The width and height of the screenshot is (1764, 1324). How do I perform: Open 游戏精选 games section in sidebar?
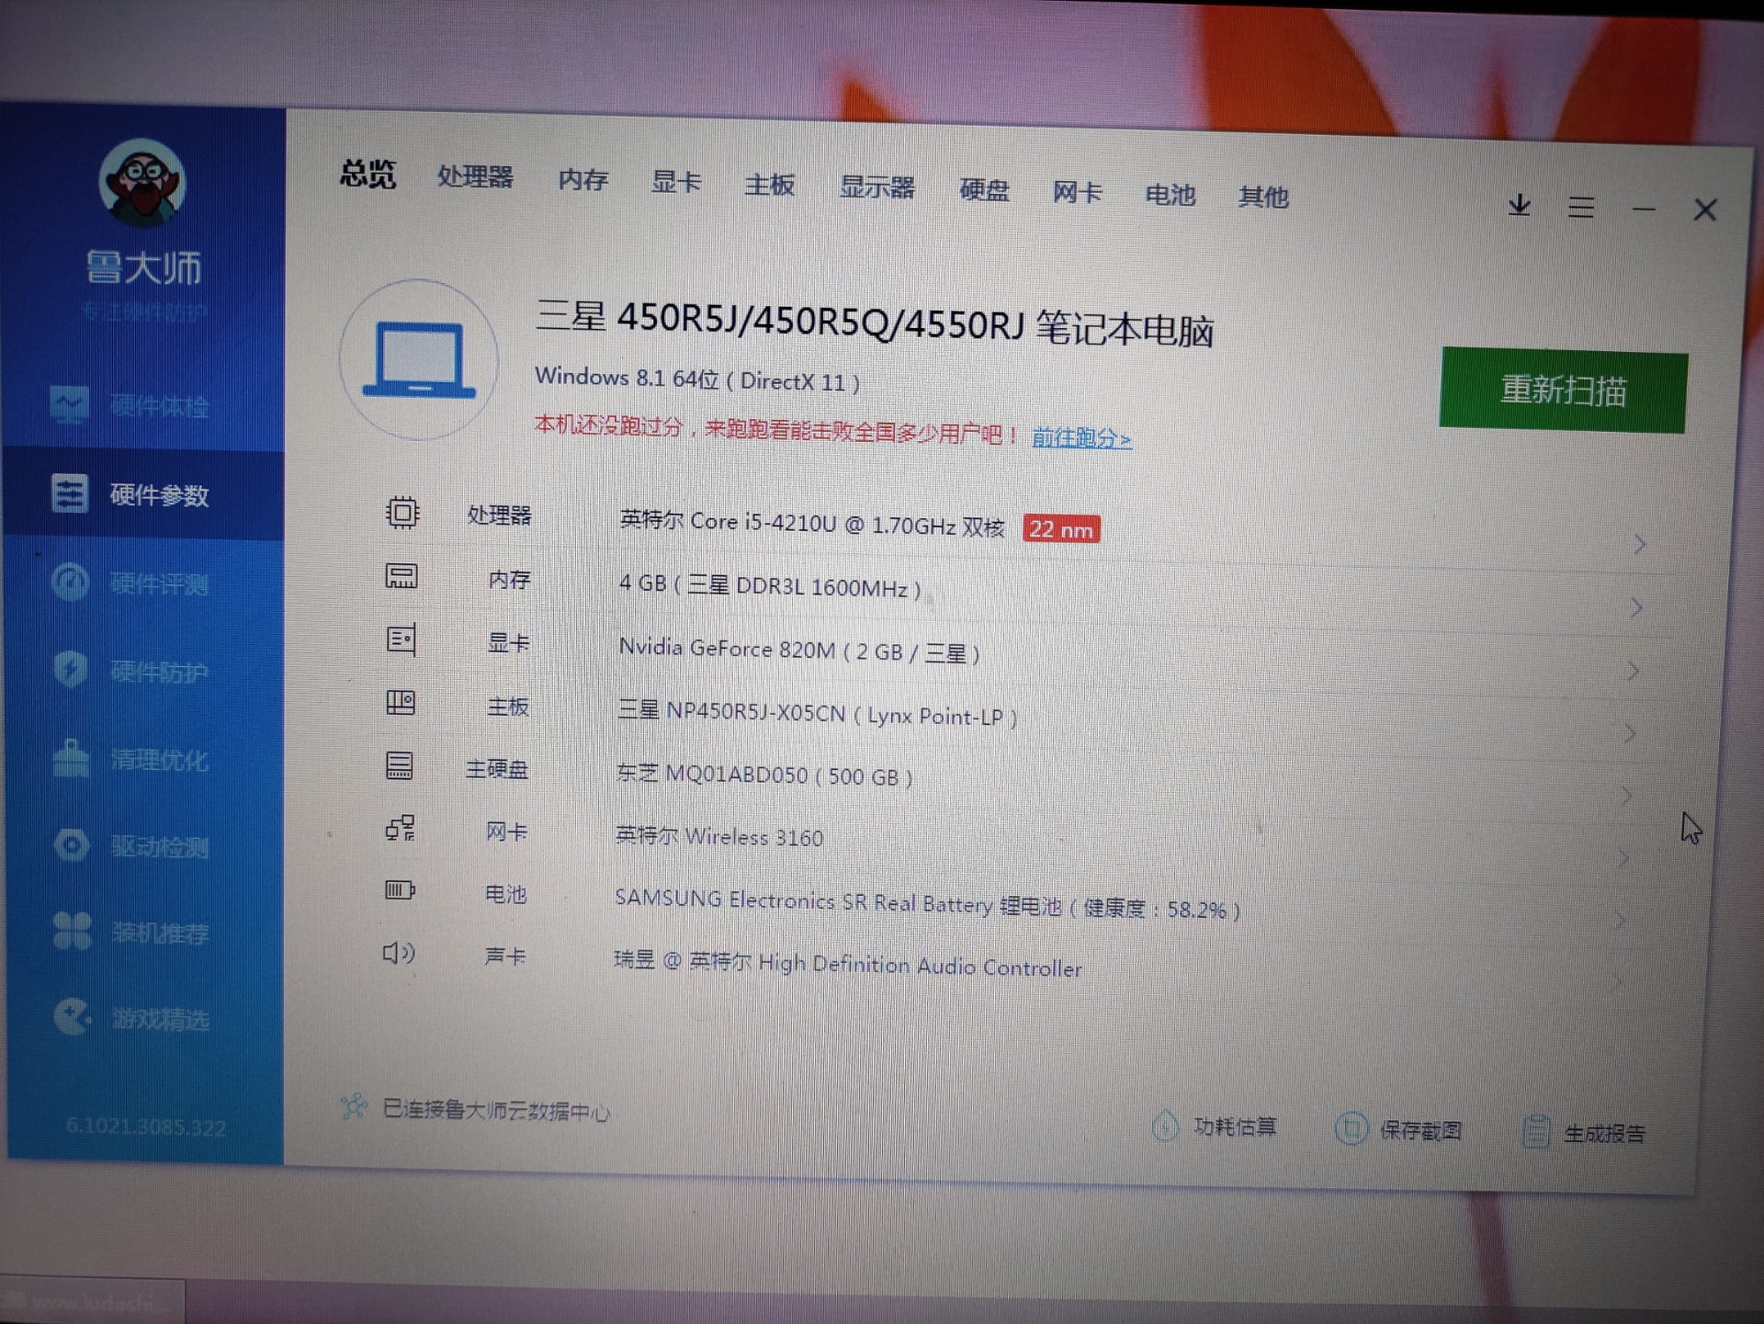(130, 1017)
